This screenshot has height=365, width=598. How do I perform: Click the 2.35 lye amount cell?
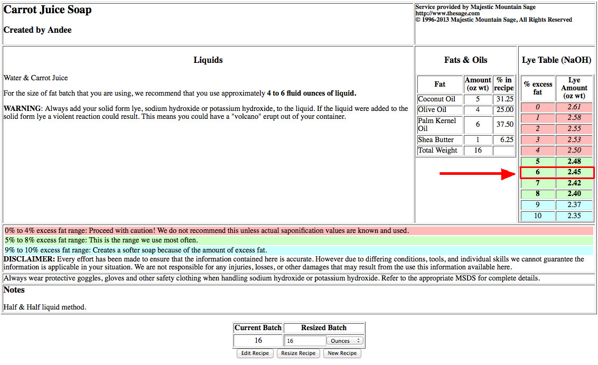[574, 216]
